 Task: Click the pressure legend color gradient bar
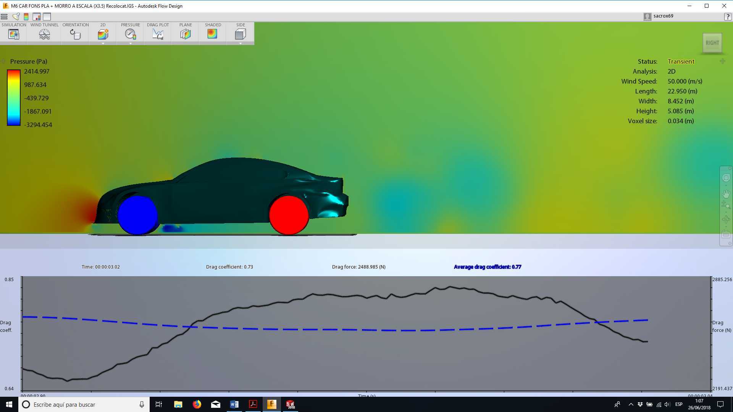pos(13,98)
